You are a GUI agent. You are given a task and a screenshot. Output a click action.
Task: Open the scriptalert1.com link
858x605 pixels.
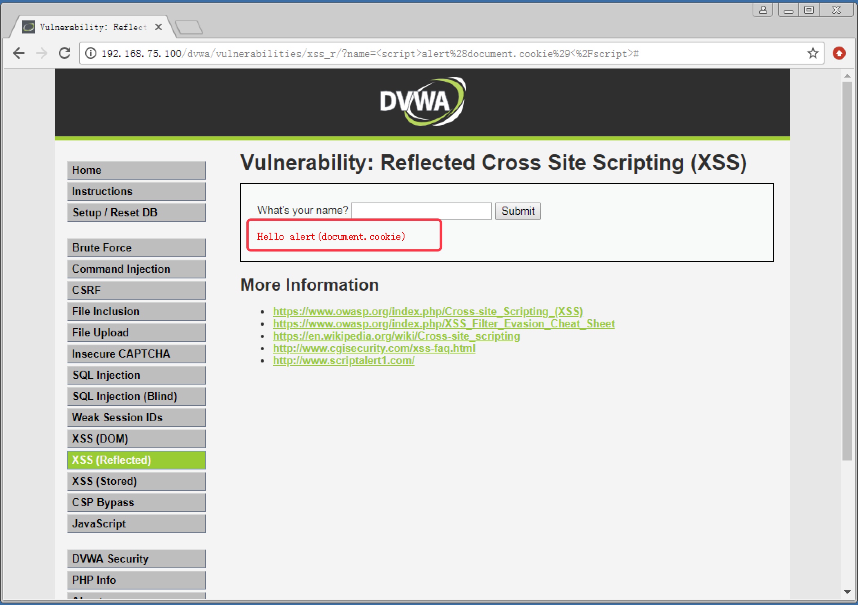[344, 360]
